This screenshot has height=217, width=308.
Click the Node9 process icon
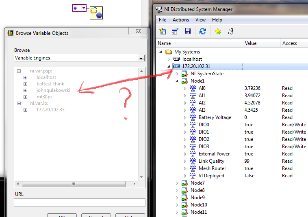(184, 198)
